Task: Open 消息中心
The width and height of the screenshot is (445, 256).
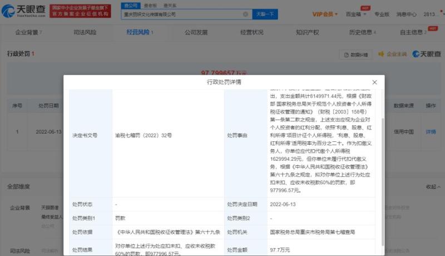Action: [x=407, y=13]
